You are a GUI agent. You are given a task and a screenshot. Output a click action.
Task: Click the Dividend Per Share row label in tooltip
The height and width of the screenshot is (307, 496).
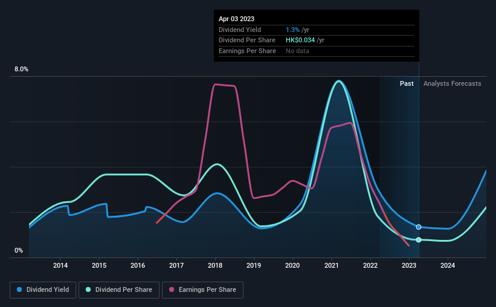pyautogui.click(x=247, y=40)
